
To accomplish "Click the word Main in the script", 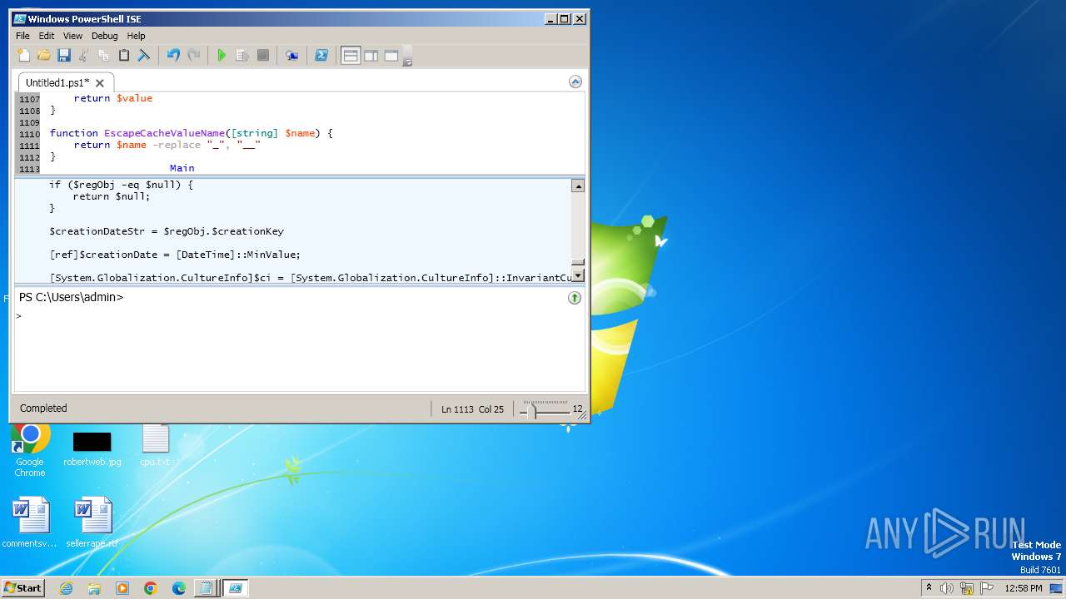I will (182, 168).
